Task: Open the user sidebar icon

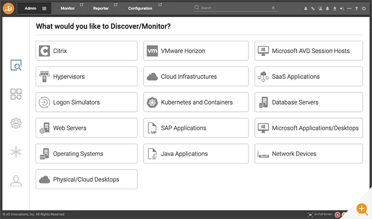Action: 16,181
